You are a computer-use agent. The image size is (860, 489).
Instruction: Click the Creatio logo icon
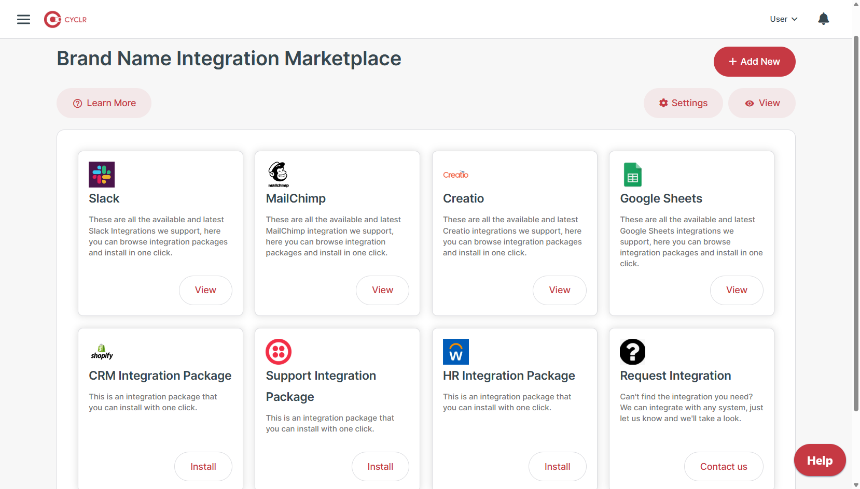455,175
